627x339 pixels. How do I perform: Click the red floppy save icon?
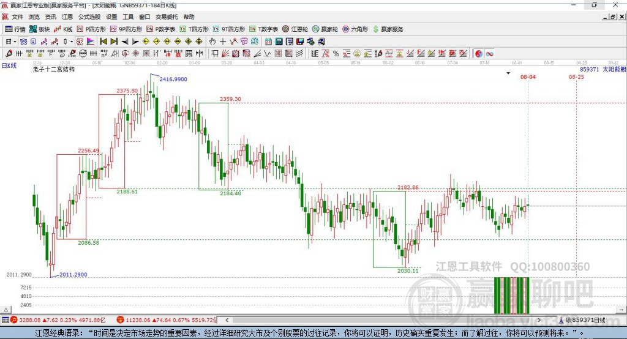[x=300, y=42]
